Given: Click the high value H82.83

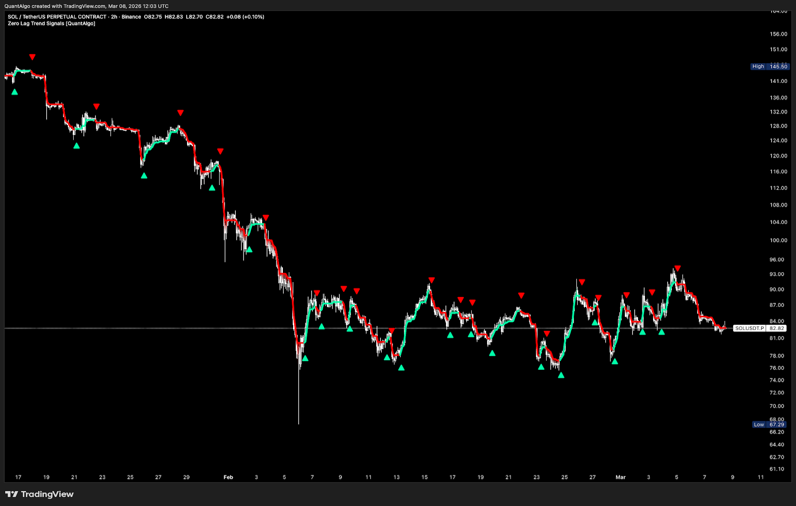Looking at the screenshot, I should (x=174, y=17).
